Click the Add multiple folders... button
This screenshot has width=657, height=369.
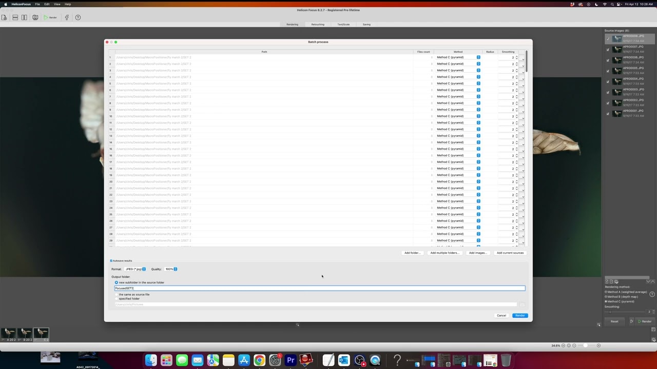tap(445, 253)
